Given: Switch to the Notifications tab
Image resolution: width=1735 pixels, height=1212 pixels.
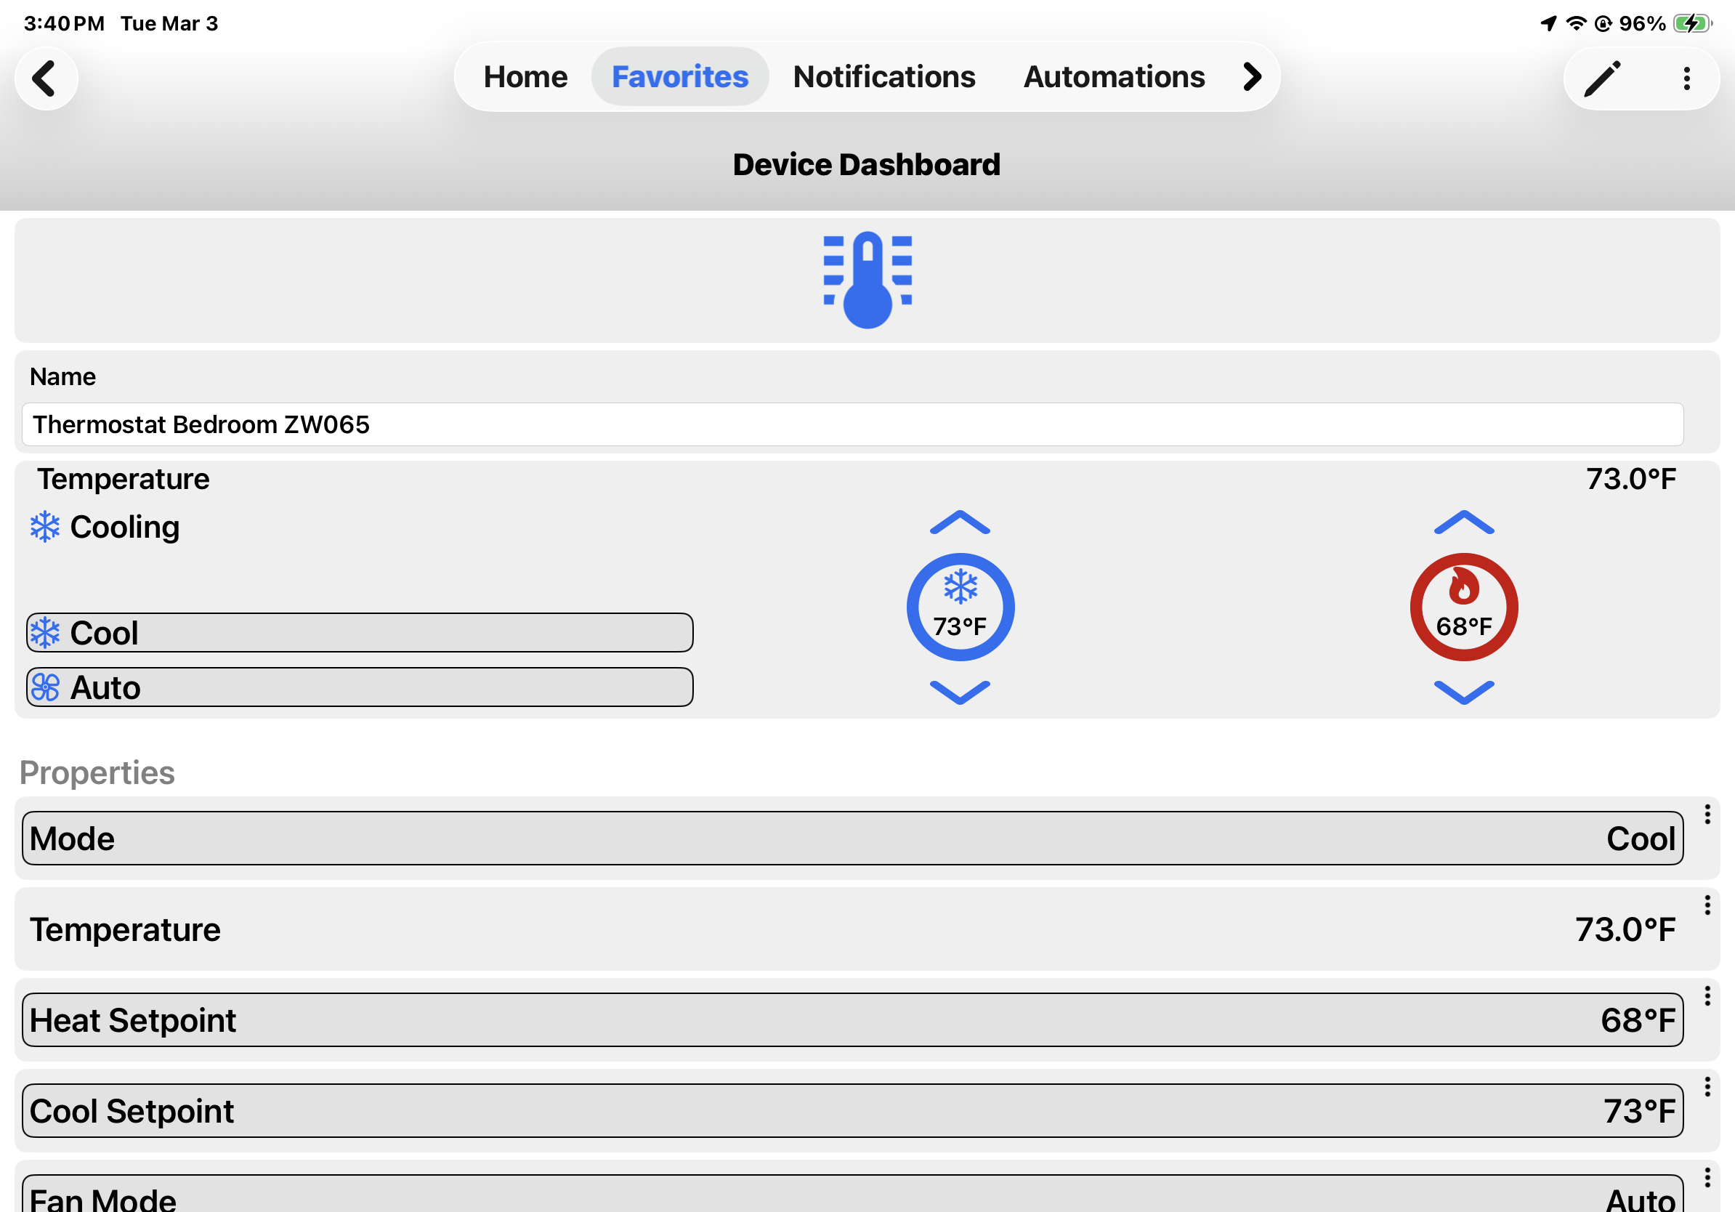Looking at the screenshot, I should 883,77.
